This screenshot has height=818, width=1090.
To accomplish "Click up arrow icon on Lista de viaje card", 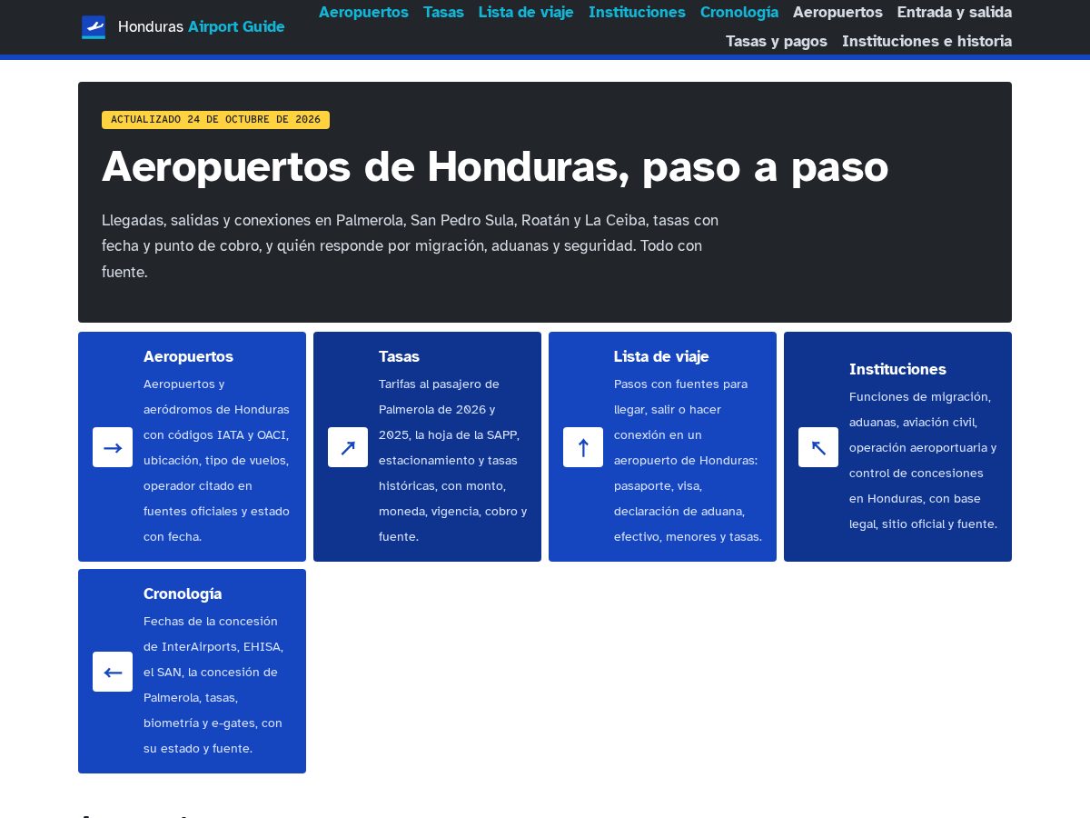I will [x=583, y=447].
